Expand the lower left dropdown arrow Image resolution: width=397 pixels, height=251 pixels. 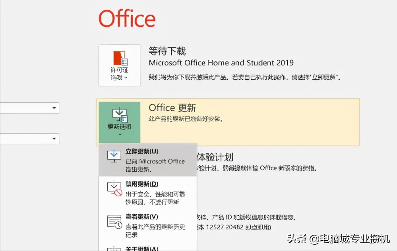pyautogui.click(x=54, y=139)
